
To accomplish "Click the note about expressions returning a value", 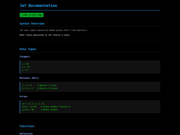I will click(45, 35).
